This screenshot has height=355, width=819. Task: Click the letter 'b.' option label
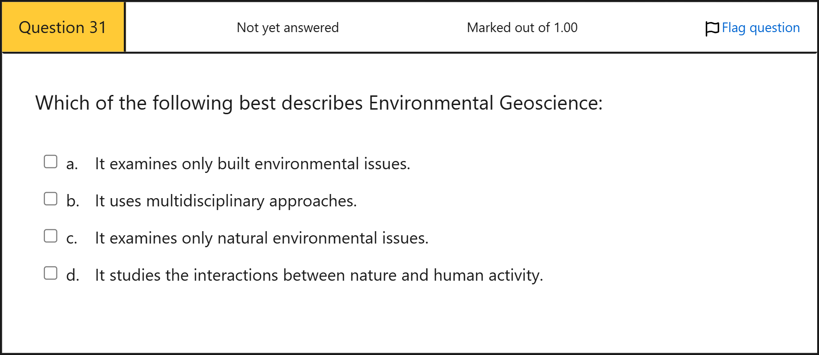point(72,201)
